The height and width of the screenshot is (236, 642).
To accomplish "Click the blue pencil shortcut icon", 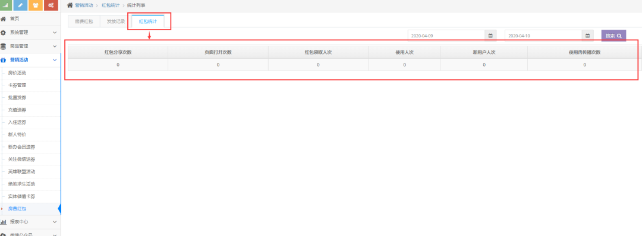I will [20, 5].
